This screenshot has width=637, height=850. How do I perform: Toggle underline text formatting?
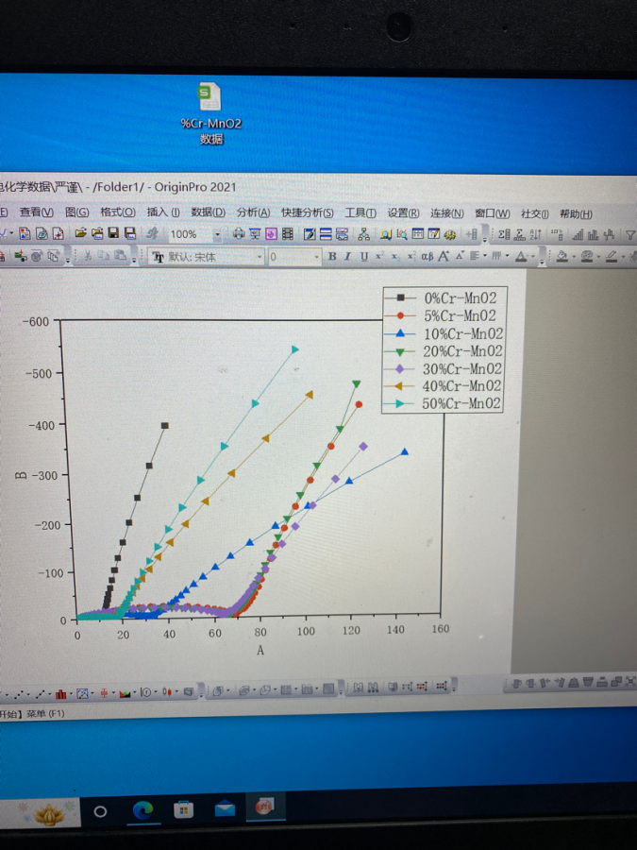click(363, 256)
